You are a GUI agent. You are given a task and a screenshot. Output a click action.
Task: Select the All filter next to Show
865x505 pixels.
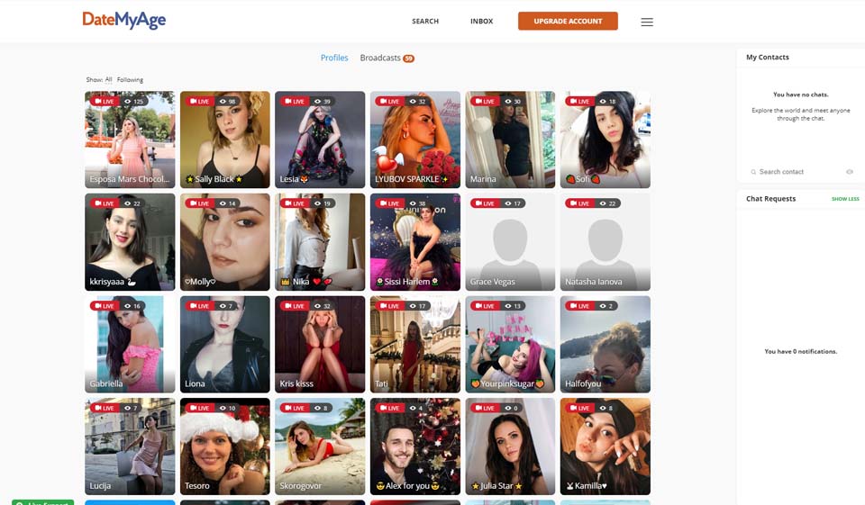[x=108, y=79]
